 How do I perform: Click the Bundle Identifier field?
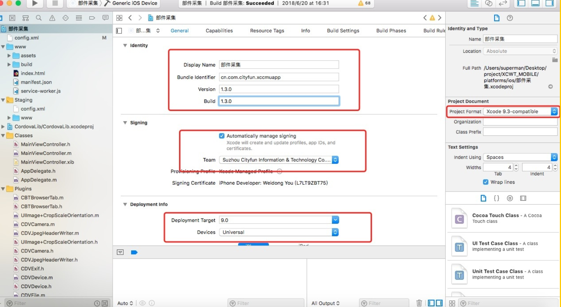coord(279,77)
